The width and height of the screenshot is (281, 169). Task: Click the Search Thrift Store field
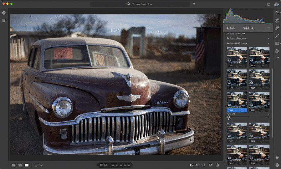(x=140, y=4)
